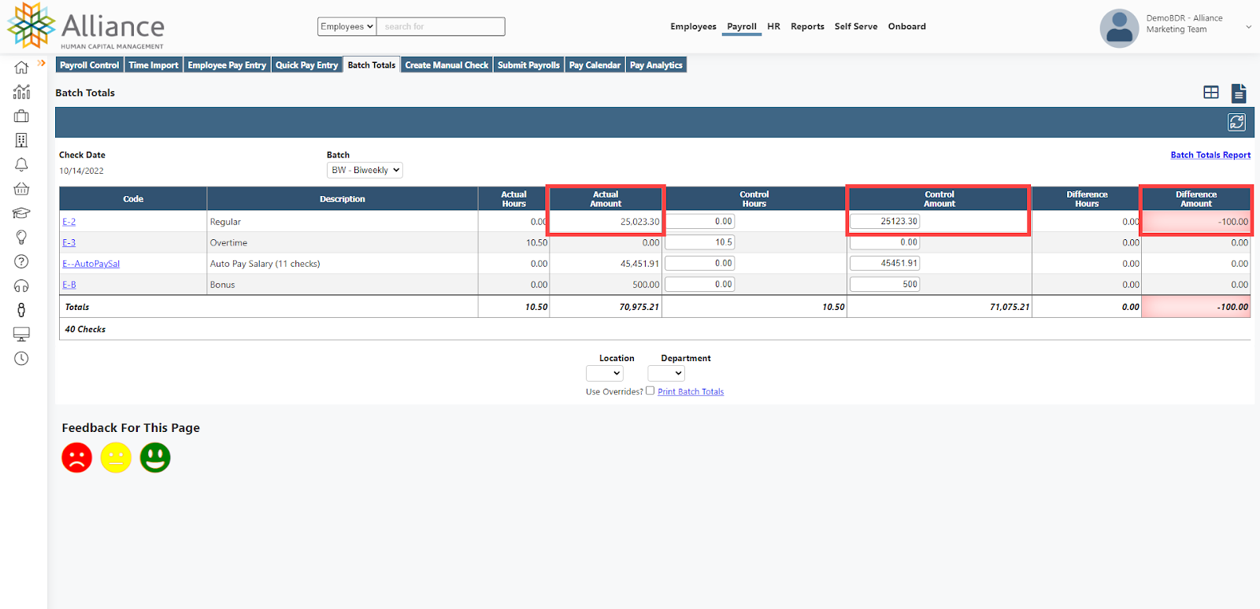Click the green happy feedback face

point(155,457)
